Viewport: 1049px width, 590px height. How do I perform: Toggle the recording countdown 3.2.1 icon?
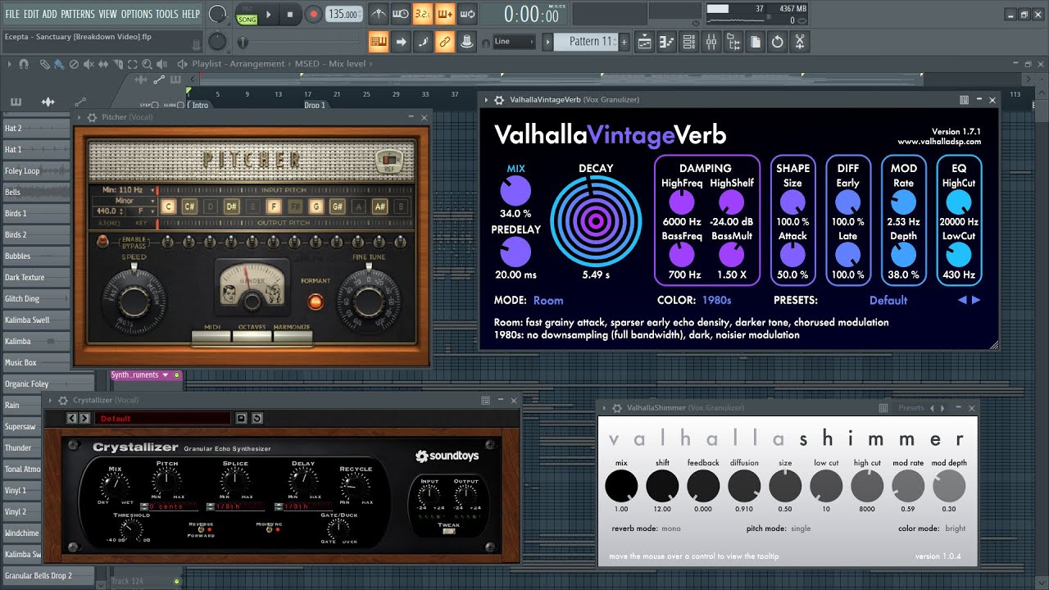pyautogui.click(x=422, y=14)
